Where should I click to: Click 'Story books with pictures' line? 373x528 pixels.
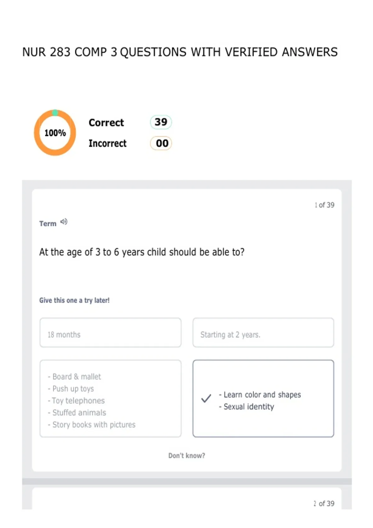click(94, 425)
